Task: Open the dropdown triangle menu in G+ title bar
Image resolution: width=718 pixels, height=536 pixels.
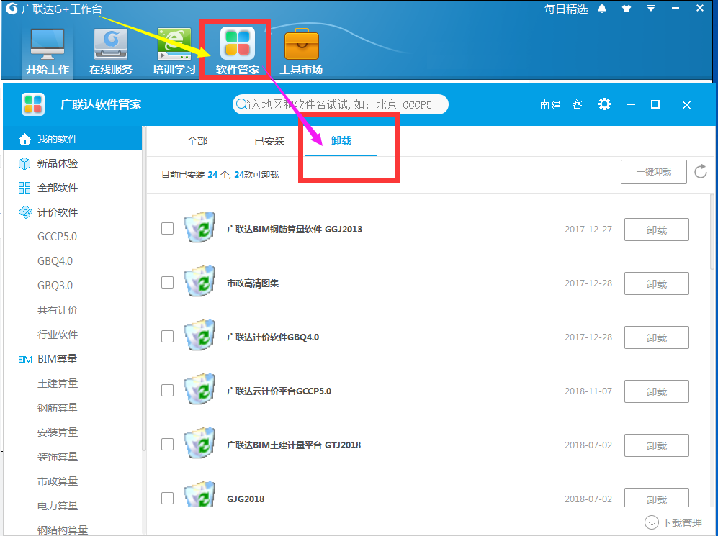Action: click(x=651, y=8)
